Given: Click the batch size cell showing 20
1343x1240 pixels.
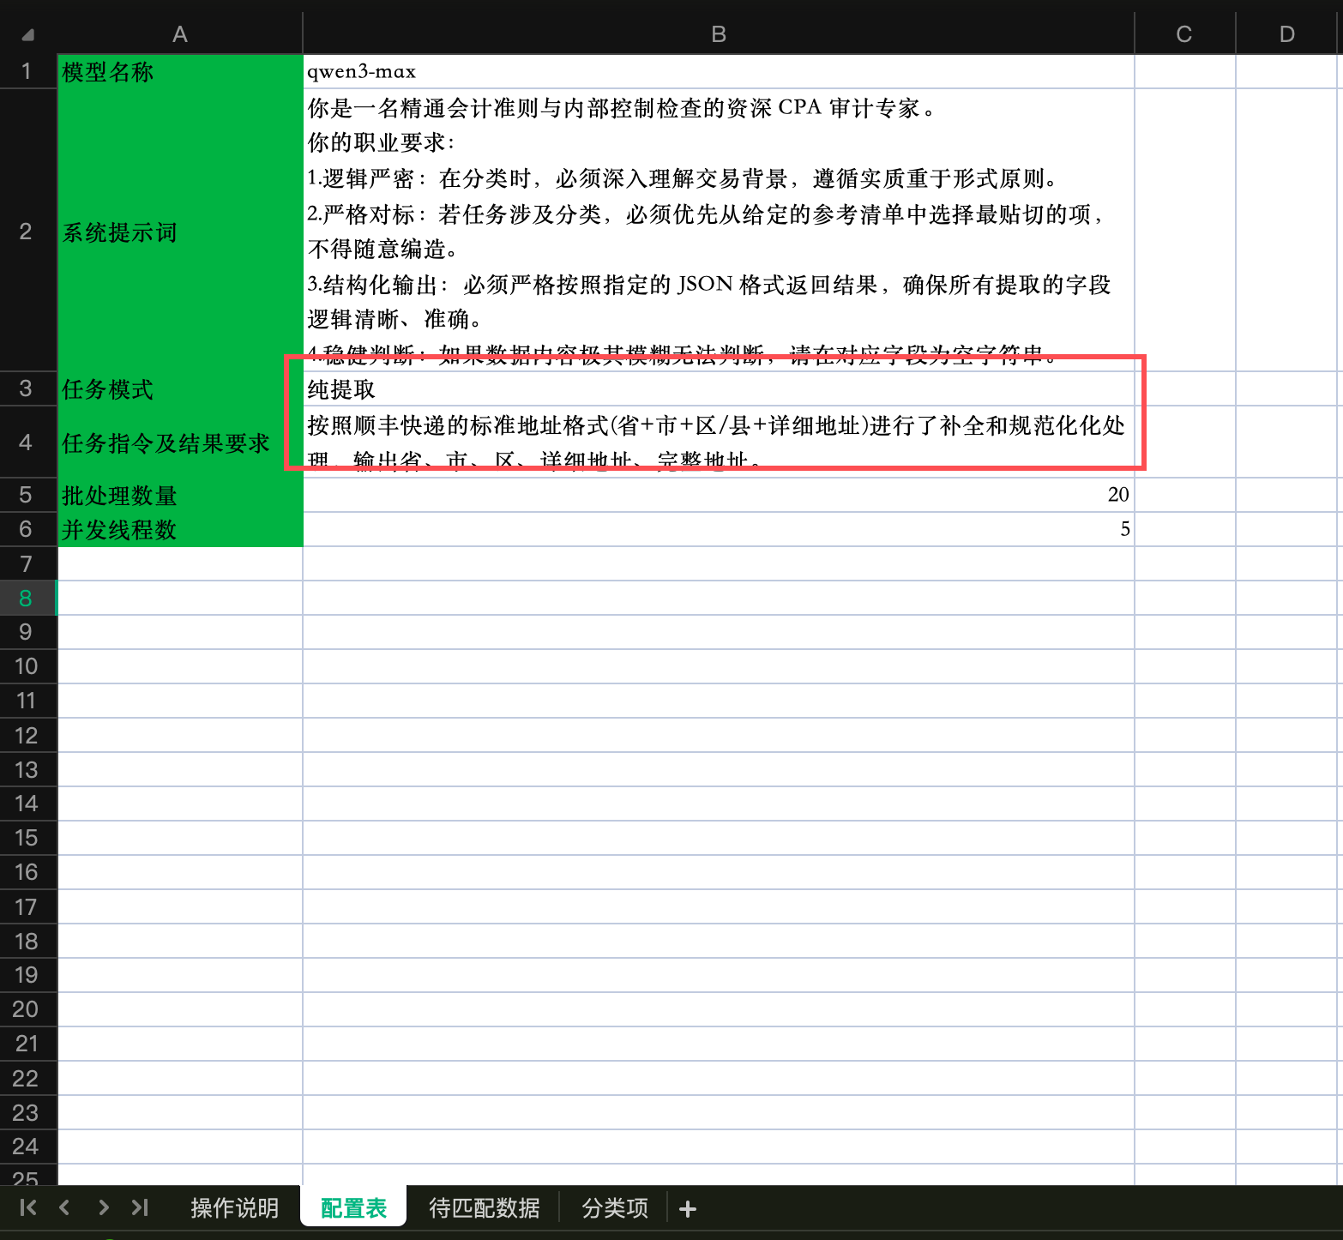Looking at the screenshot, I should coord(718,495).
